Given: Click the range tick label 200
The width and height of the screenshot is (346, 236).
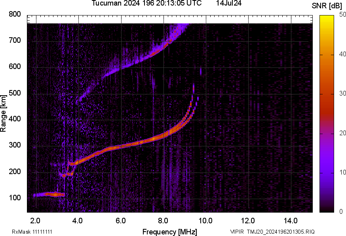Looking at the screenshot, I should 15,171.
